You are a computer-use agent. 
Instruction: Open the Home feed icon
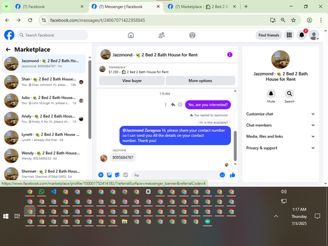coord(131,35)
